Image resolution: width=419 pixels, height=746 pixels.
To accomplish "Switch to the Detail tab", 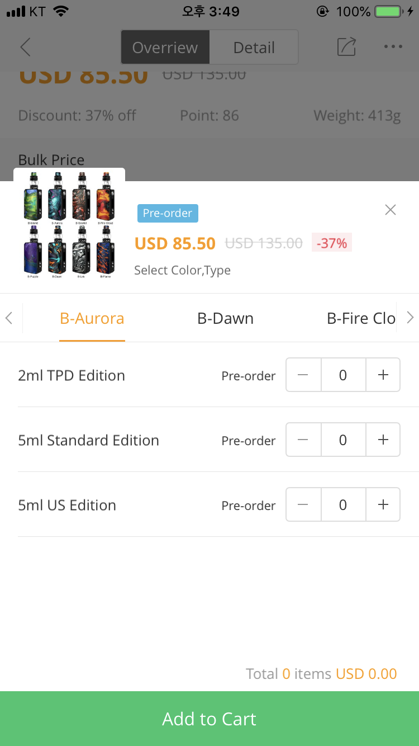I will click(254, 48).
